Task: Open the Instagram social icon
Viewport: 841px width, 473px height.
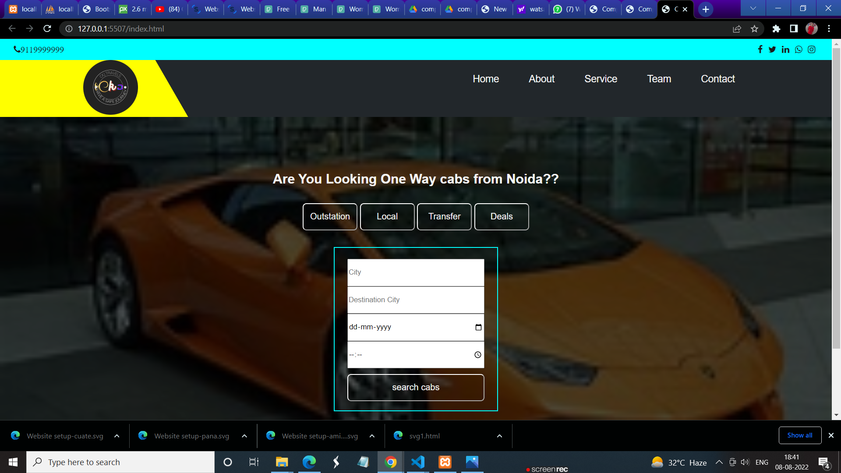Action: coord(812,49)
